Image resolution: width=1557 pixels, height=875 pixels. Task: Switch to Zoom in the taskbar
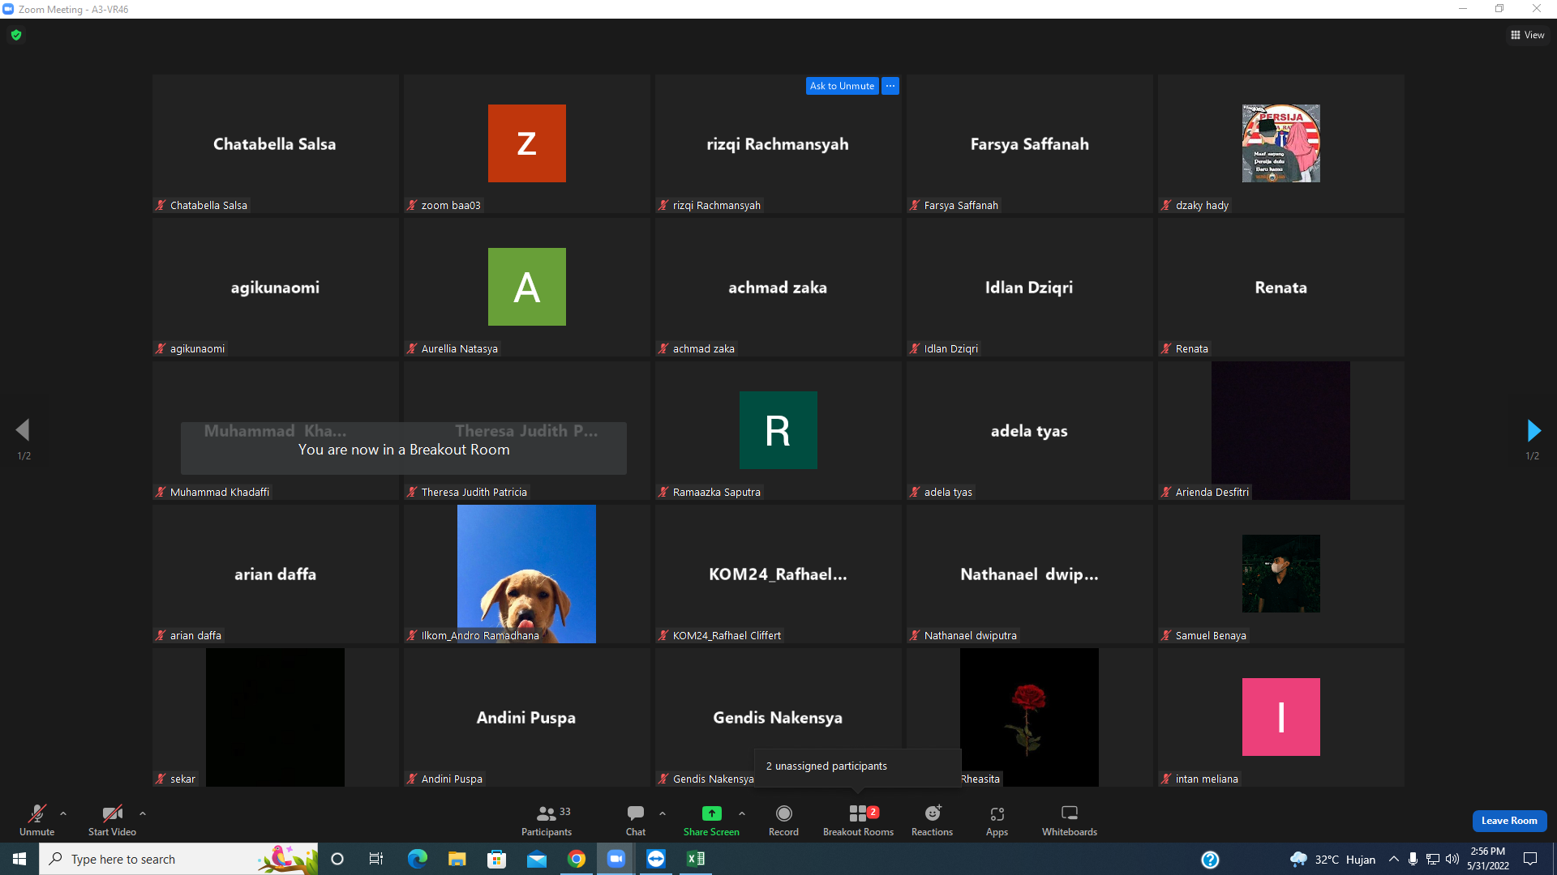tap(616, 859)
